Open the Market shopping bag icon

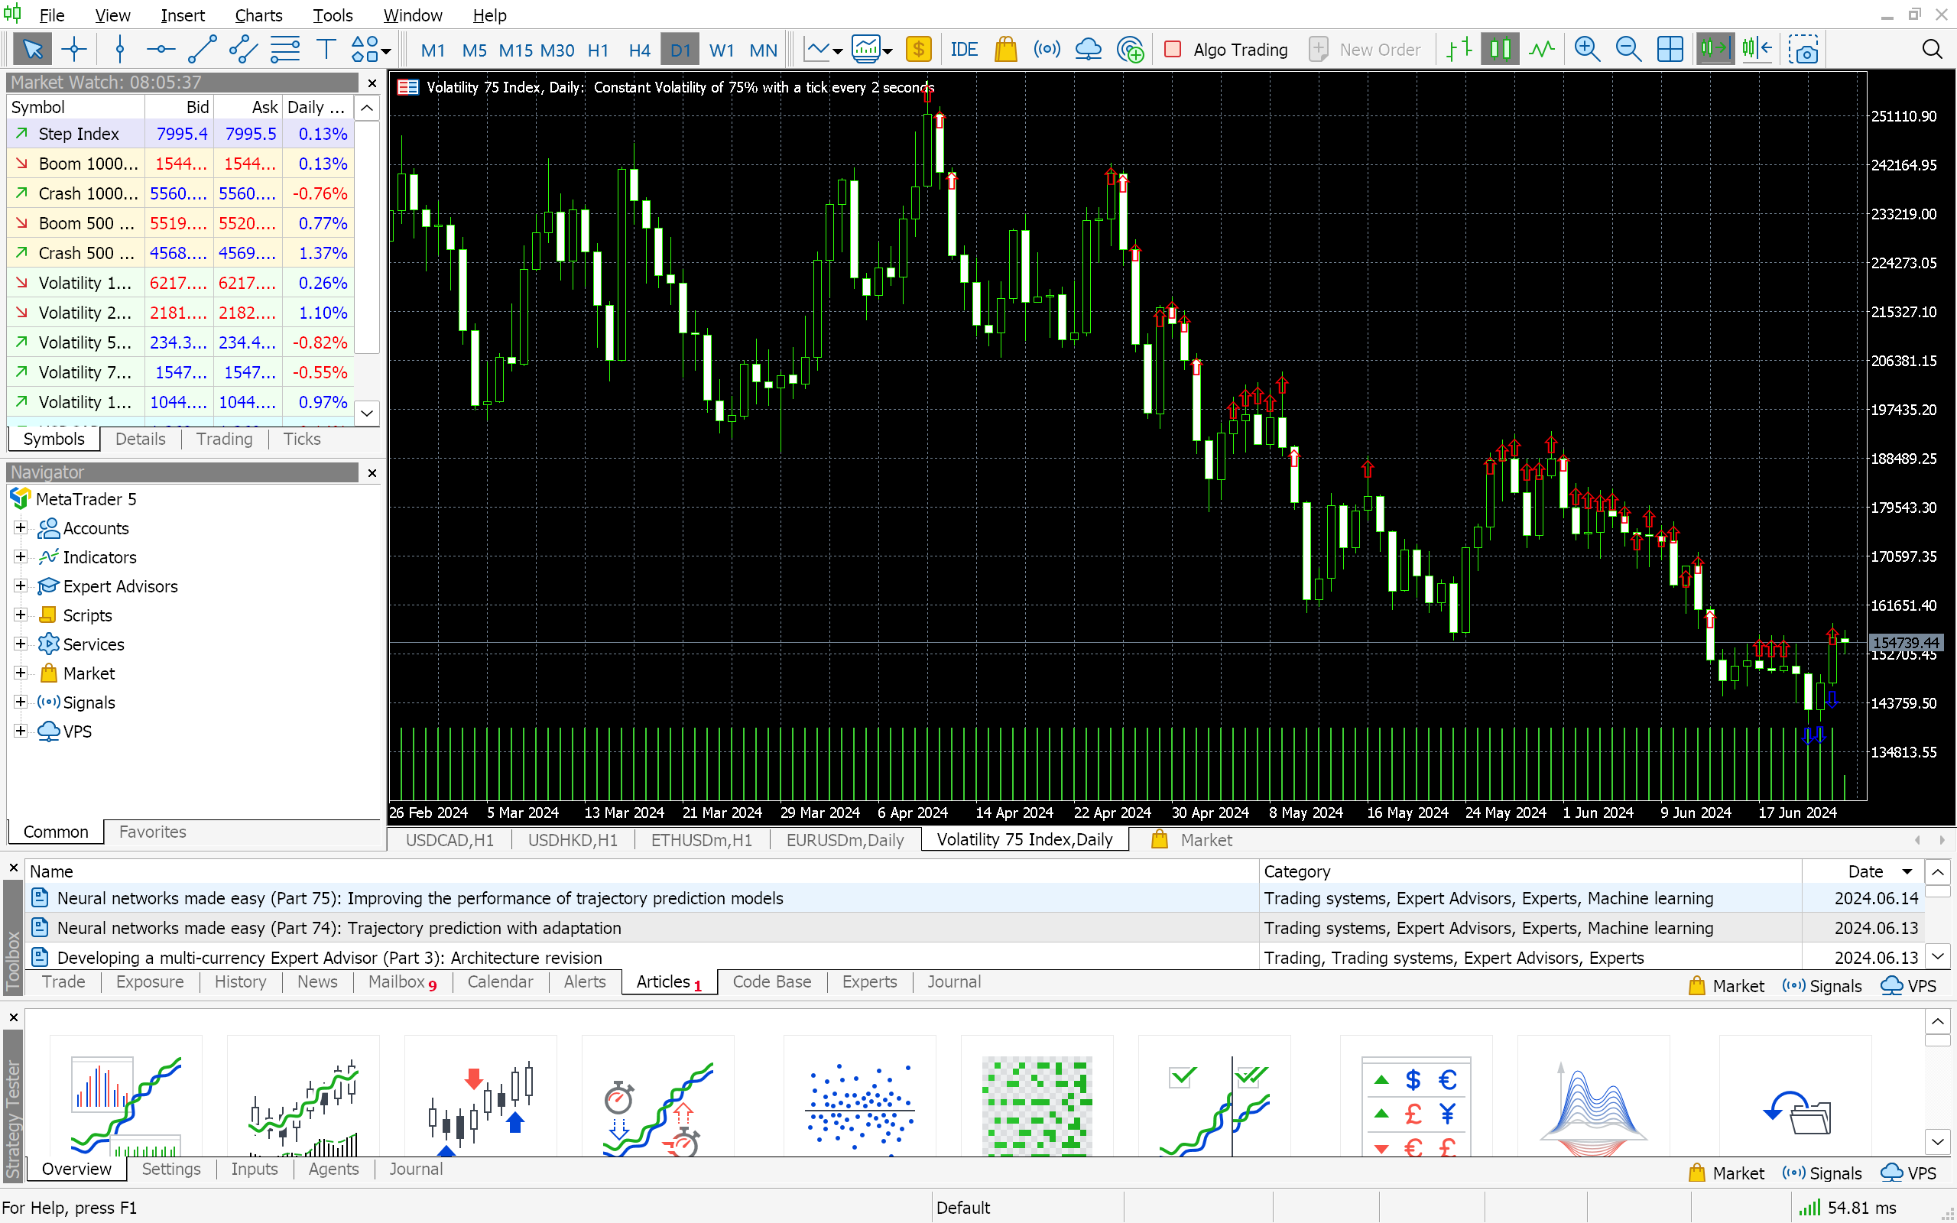[1005, 50]
